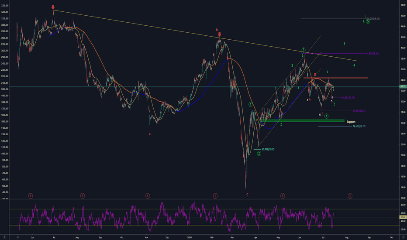Select the white 'H' head label
The height and width of the screenshot is (240, 407).
[x=320, y=115]
